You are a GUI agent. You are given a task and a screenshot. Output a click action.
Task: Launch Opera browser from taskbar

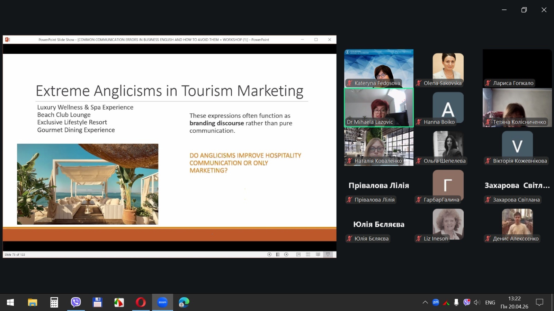point(141,302)
